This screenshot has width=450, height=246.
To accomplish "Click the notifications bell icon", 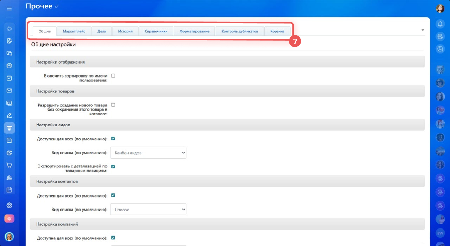I will click(440, 24).
